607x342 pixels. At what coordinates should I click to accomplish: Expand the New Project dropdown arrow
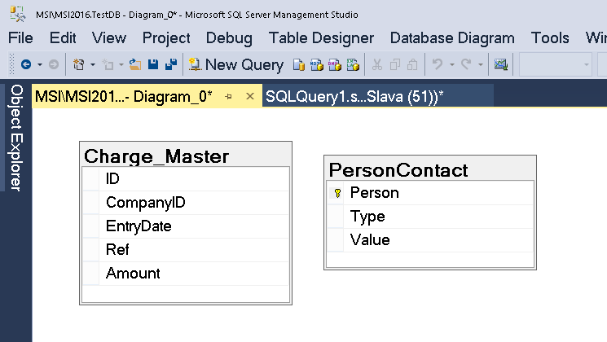pyautogui.click(x=93, y=64)
